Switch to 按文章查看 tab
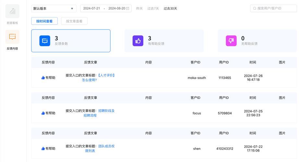Viewport: 299px width, 162px height. click(x=74, y=21)
